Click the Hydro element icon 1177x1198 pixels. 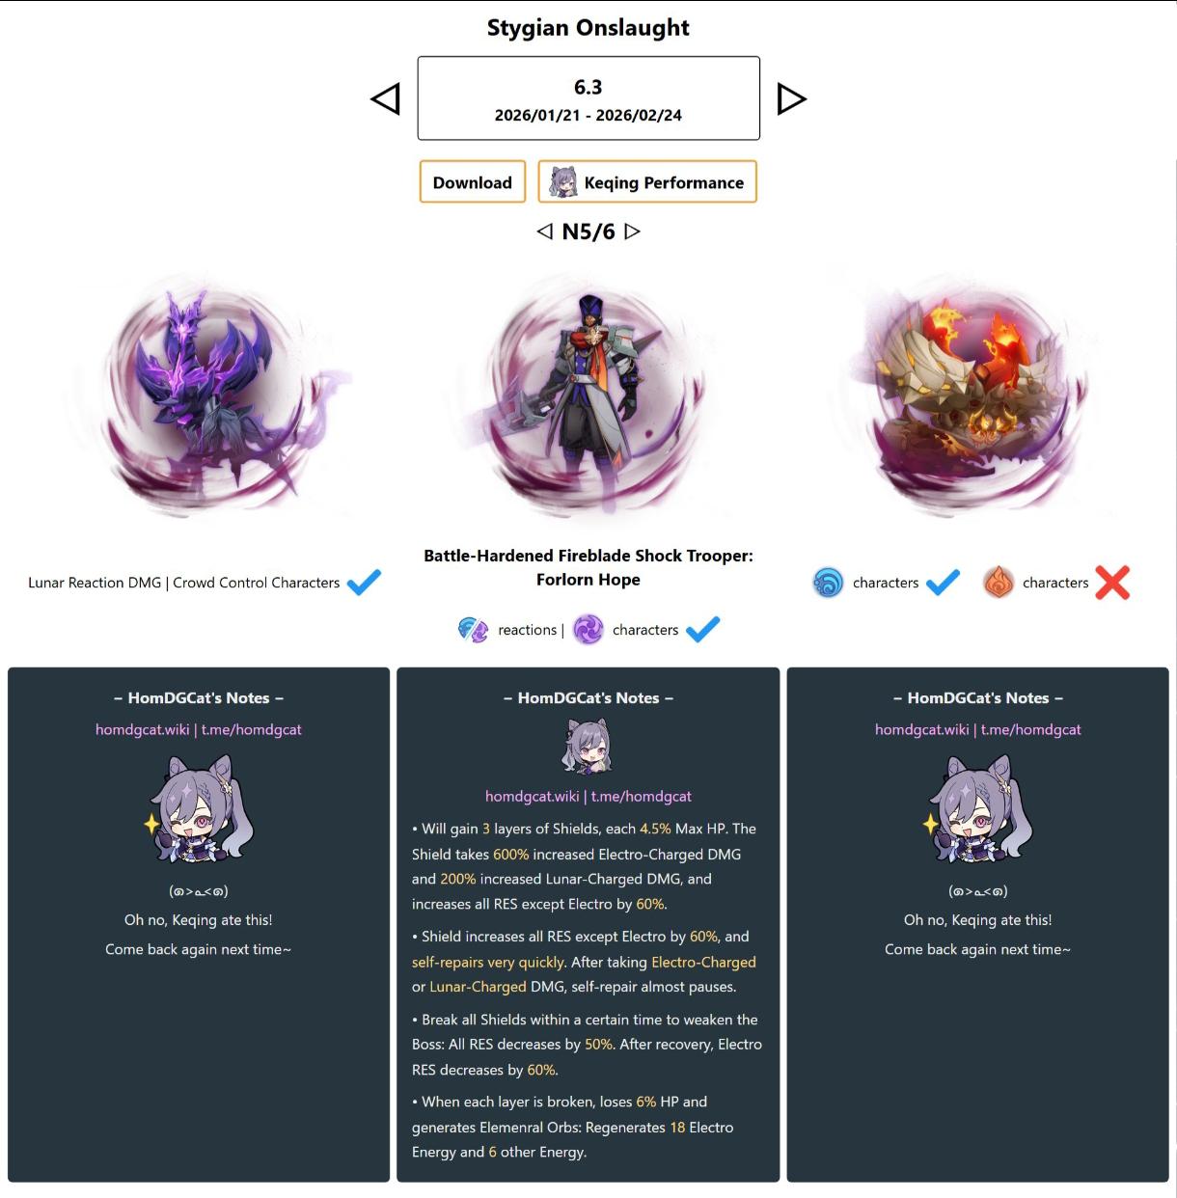(828, 583)
